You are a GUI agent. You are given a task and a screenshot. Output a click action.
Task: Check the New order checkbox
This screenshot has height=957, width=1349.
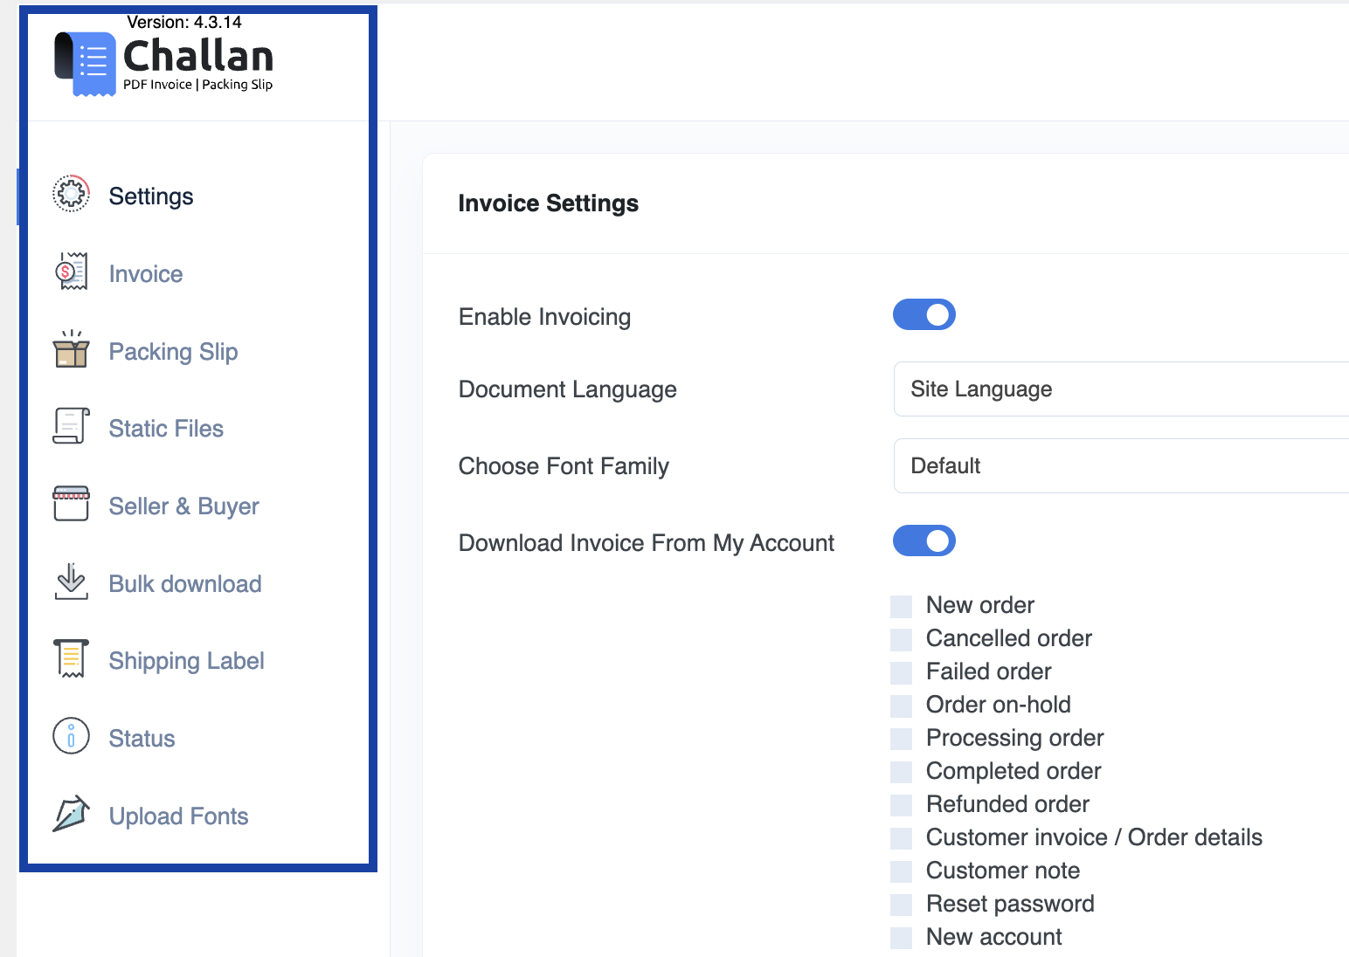tap(901, 606)
